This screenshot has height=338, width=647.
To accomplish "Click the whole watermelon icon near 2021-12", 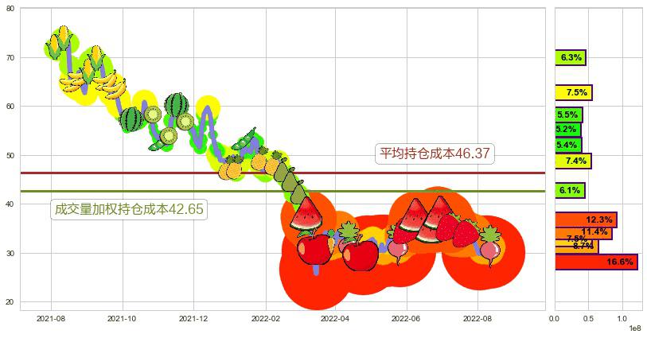I will (177, 105).
